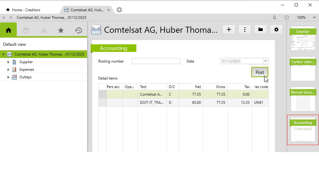Click the notification bell icon

tap(275, 17)
